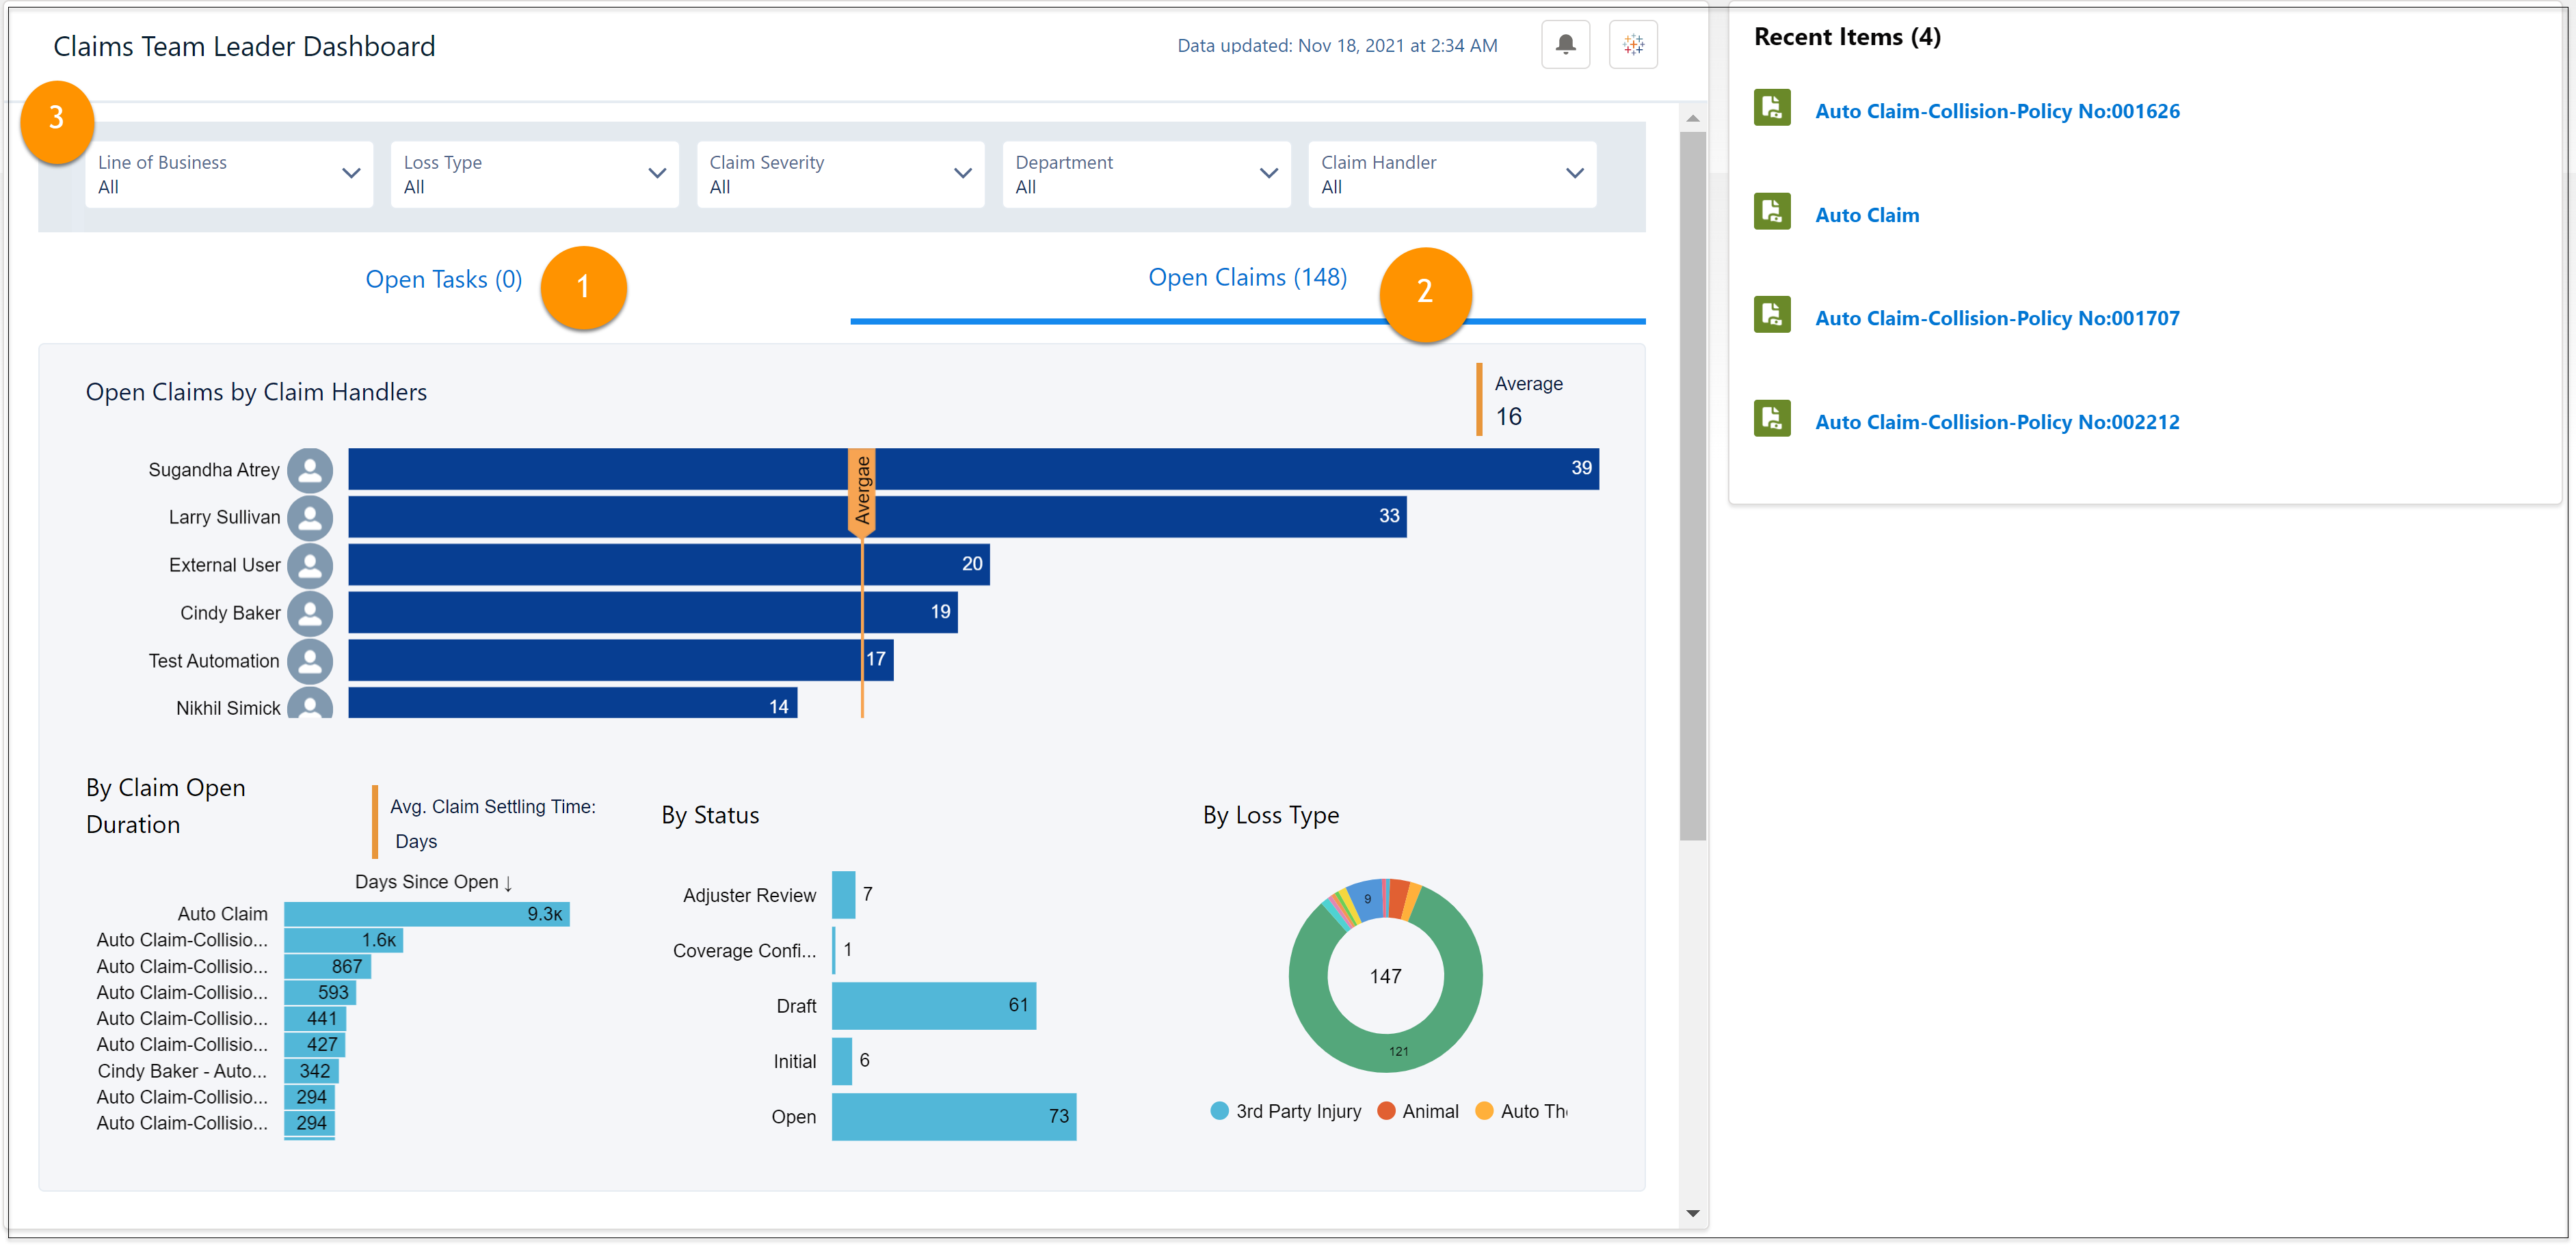Open the notifications bell icon
This screenshot has width=2576, height=1245.
(x=1565, y=45)
